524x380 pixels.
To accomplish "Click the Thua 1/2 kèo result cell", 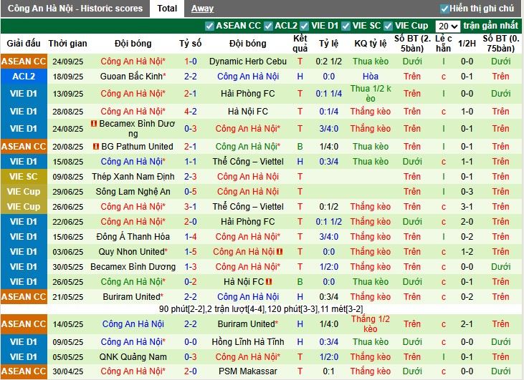I will pos(371,94).
